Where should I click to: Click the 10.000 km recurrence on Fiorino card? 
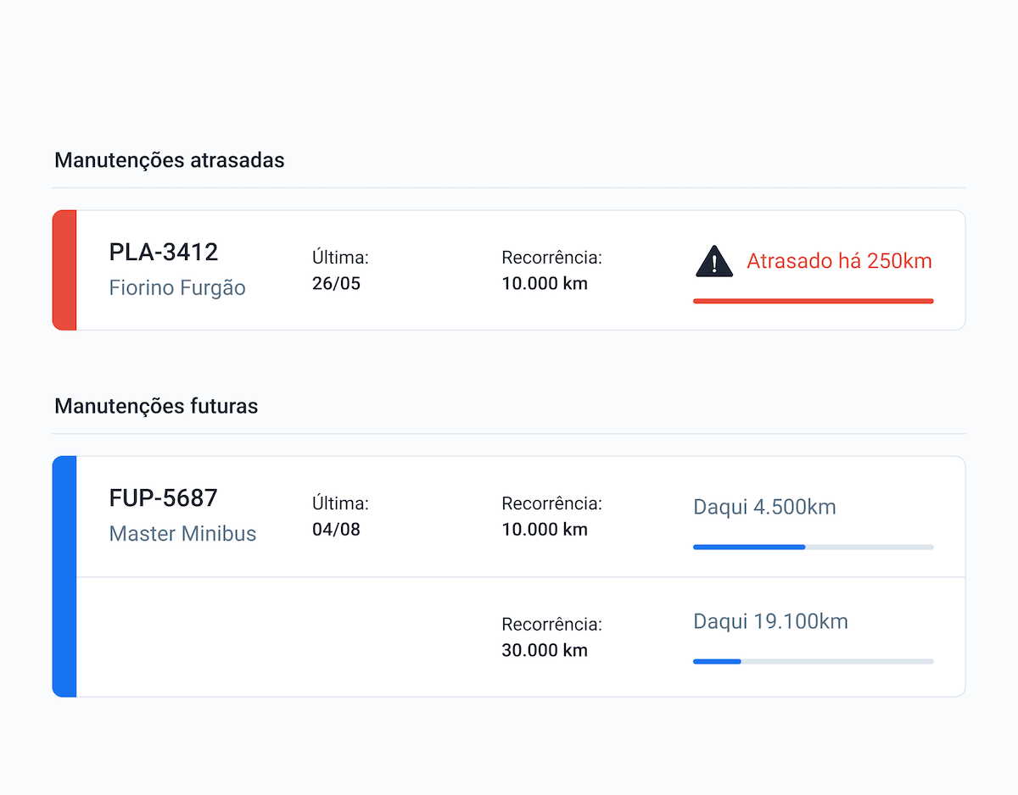tap(545, 283)
